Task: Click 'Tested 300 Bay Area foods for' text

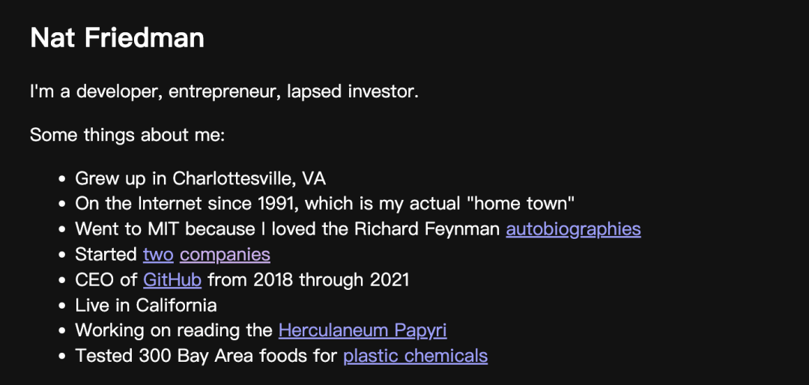Action: pos(207,356)
